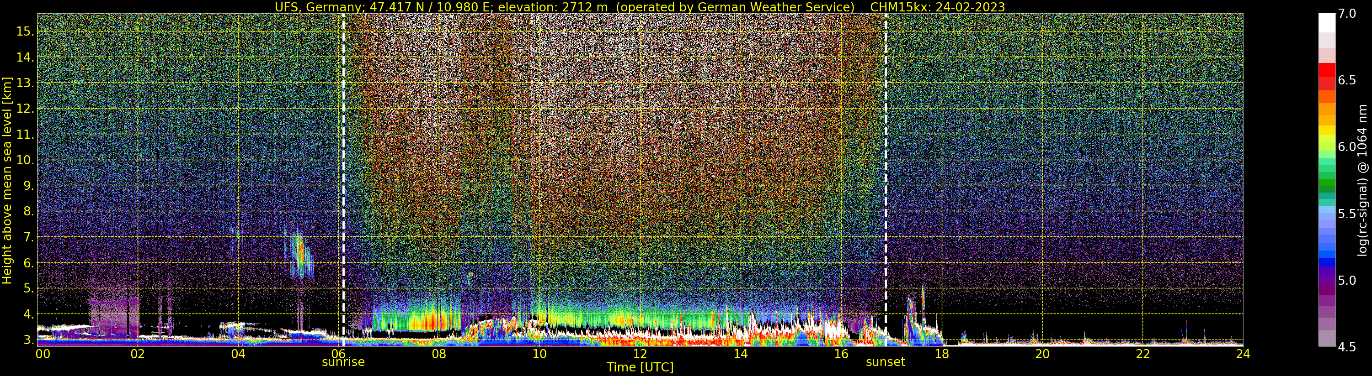
Task: Click the '08' time tick label
Action: click(x=439, y=353)
